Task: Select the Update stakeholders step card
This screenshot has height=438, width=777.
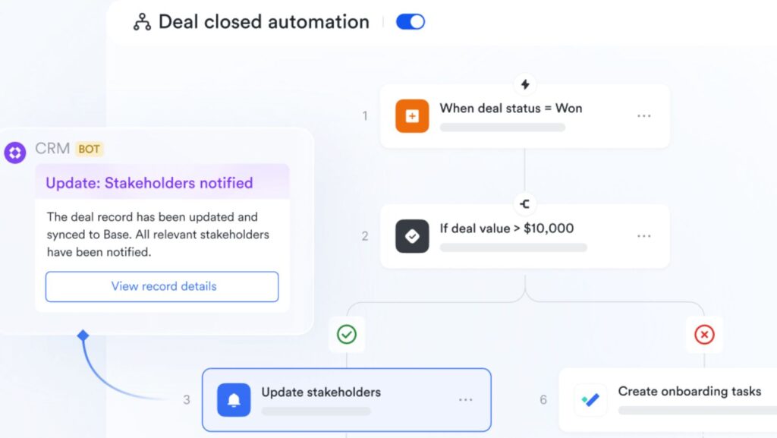Action: (346, 400)
